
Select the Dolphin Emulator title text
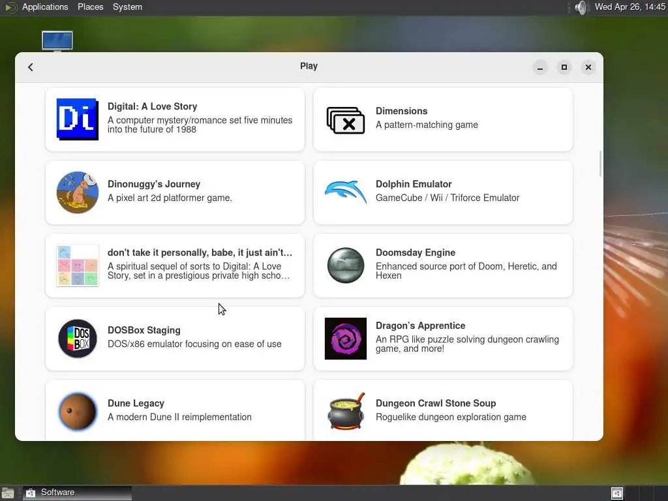[x=413, y=184]
